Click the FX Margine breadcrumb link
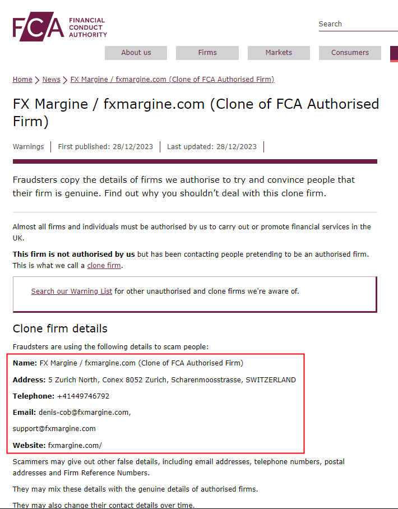This screenshot has width=398, height=509. tap(172, 80)
